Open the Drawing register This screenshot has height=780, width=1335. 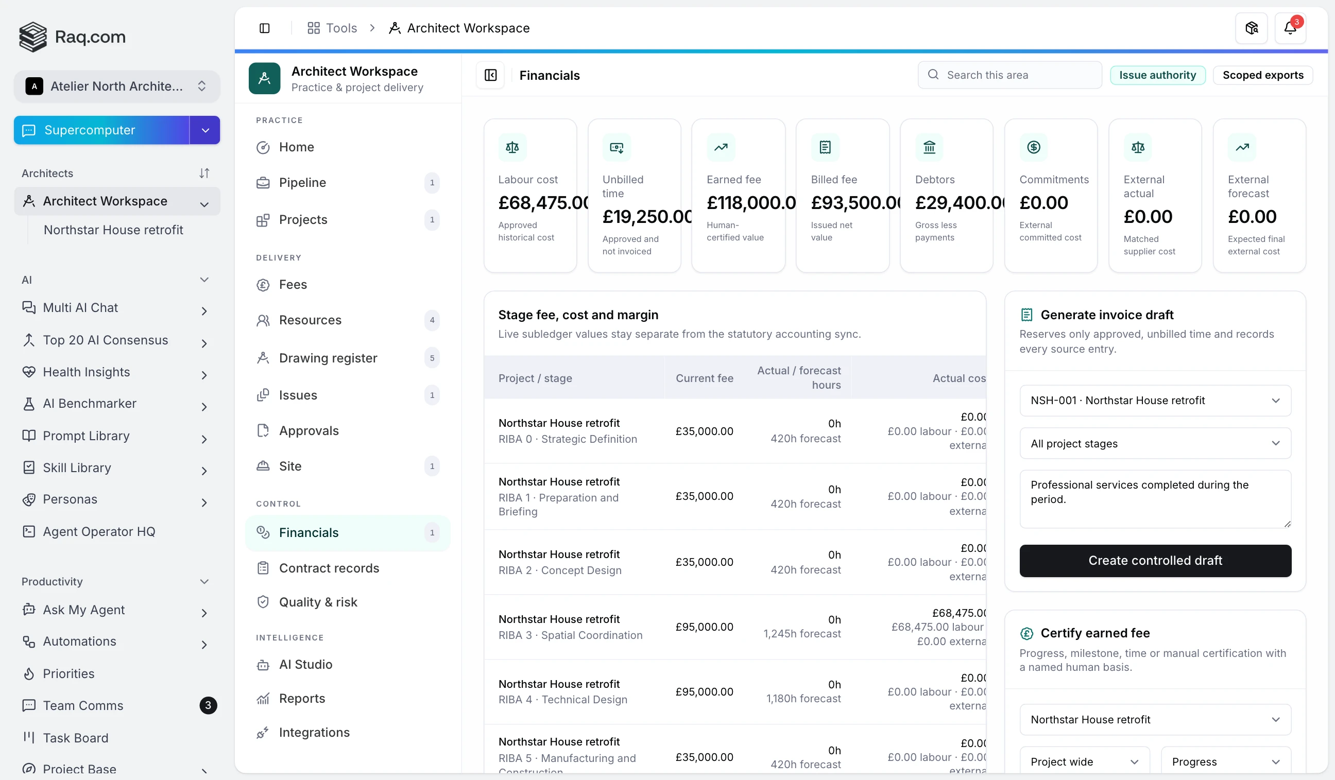coord(348,358)
